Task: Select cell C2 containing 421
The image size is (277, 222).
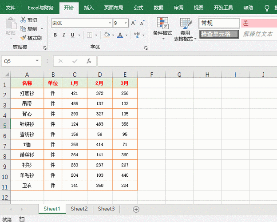Action: tap(75, 93)
